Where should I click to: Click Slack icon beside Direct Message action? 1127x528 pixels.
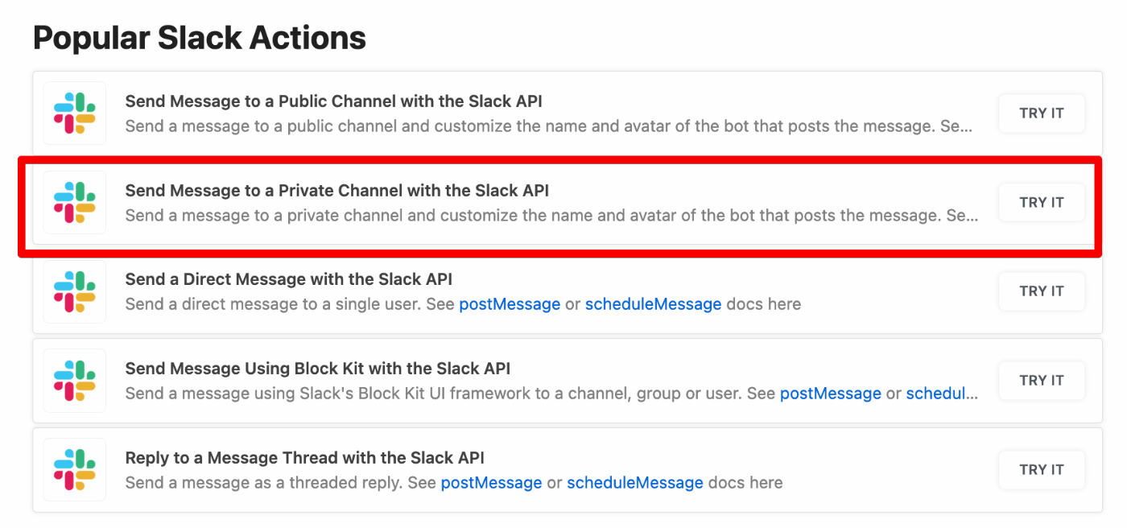tap(75, 291)
